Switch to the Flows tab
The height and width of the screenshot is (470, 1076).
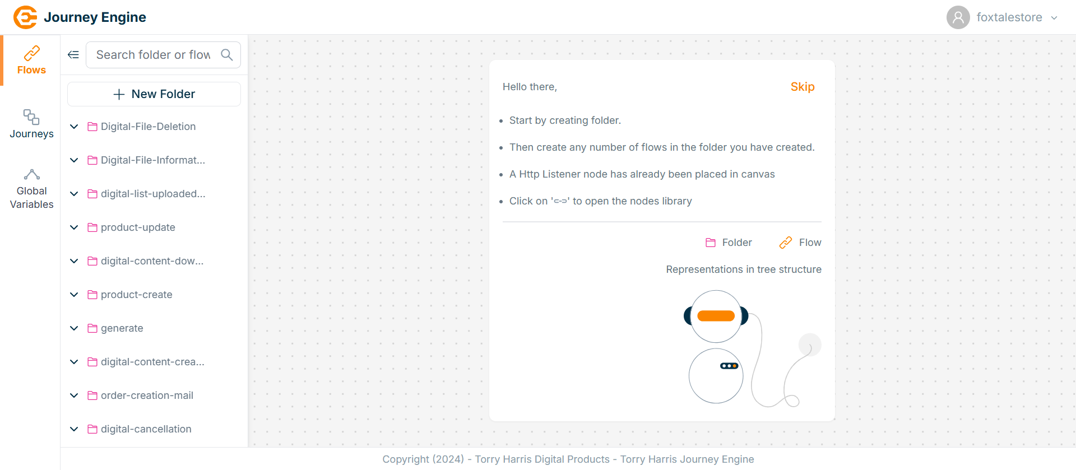click(x=31, y=61)
